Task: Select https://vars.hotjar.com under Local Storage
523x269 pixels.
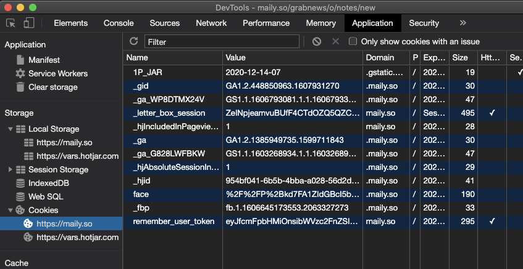Action: [77, 156]
